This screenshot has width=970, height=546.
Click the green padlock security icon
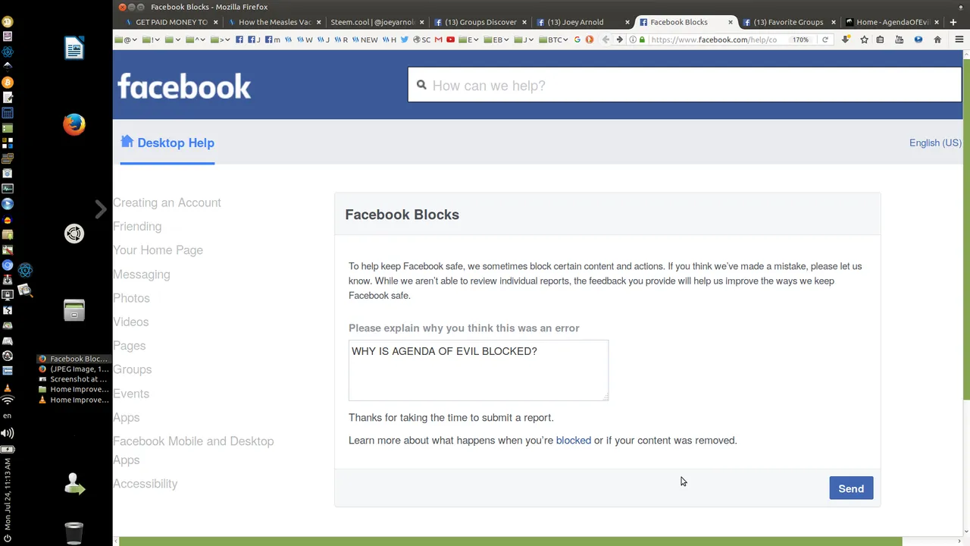642,39
